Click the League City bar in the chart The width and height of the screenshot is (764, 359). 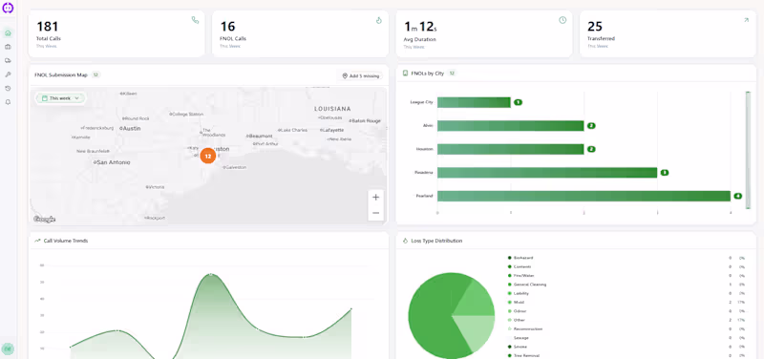474,102
